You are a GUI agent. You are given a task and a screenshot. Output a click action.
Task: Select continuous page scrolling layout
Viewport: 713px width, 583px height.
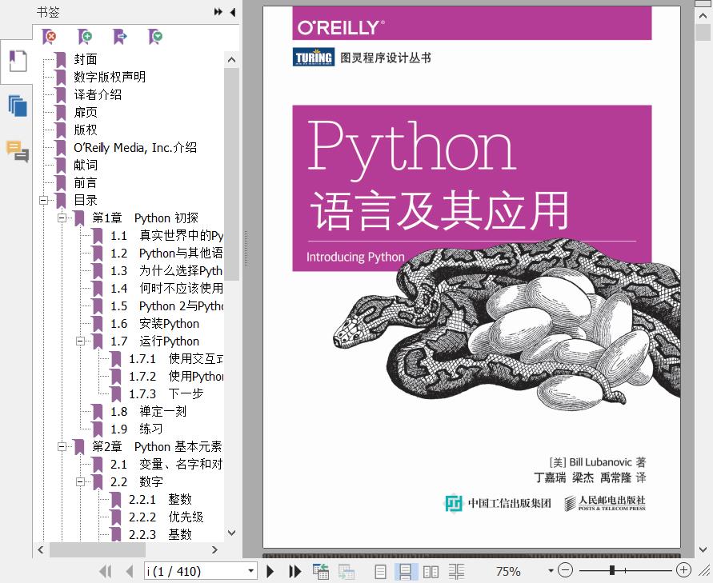pos(405,571)
